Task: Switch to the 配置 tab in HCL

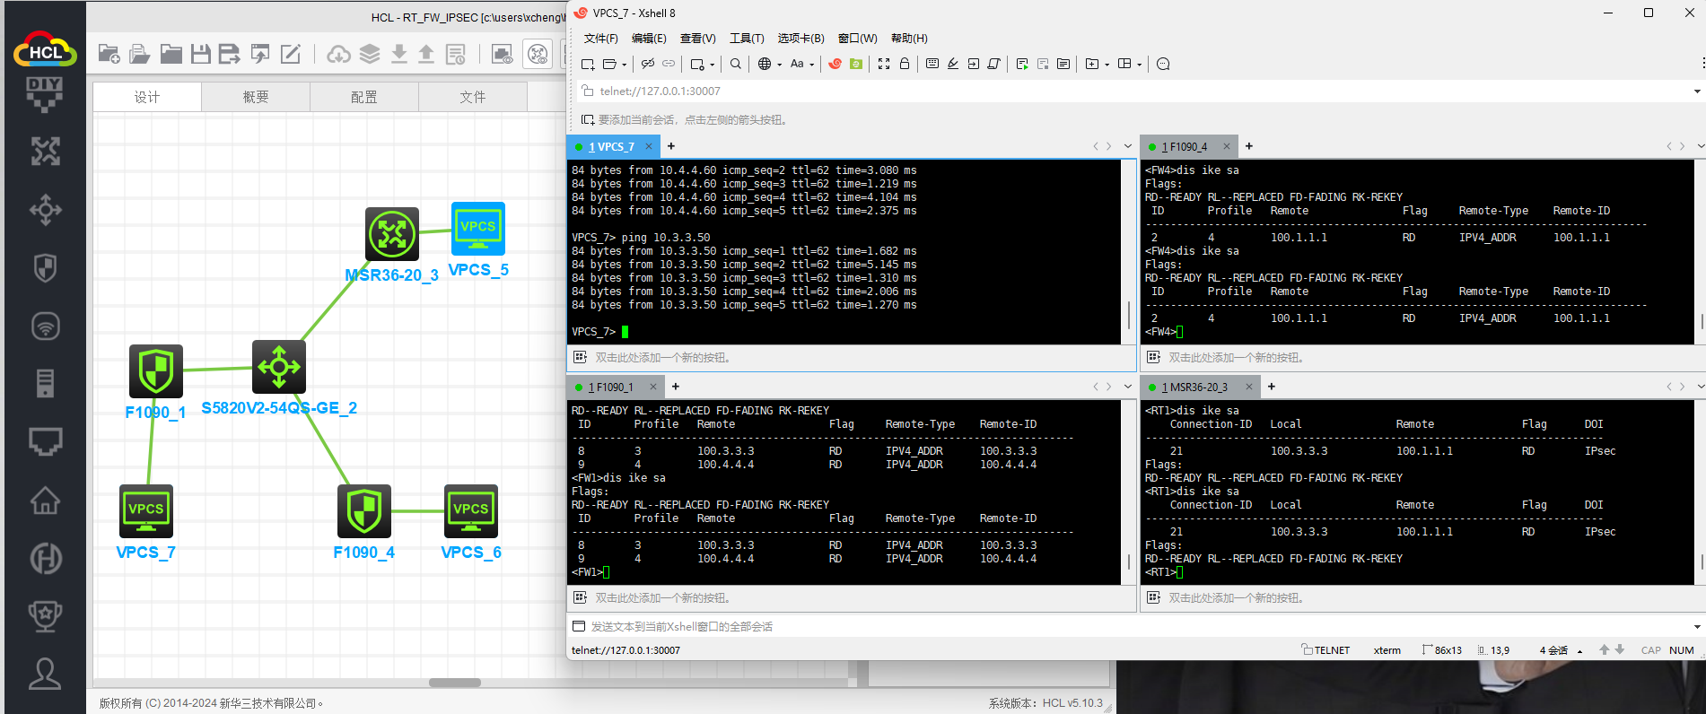Action: pyautogui.click(x=363, y=97)
